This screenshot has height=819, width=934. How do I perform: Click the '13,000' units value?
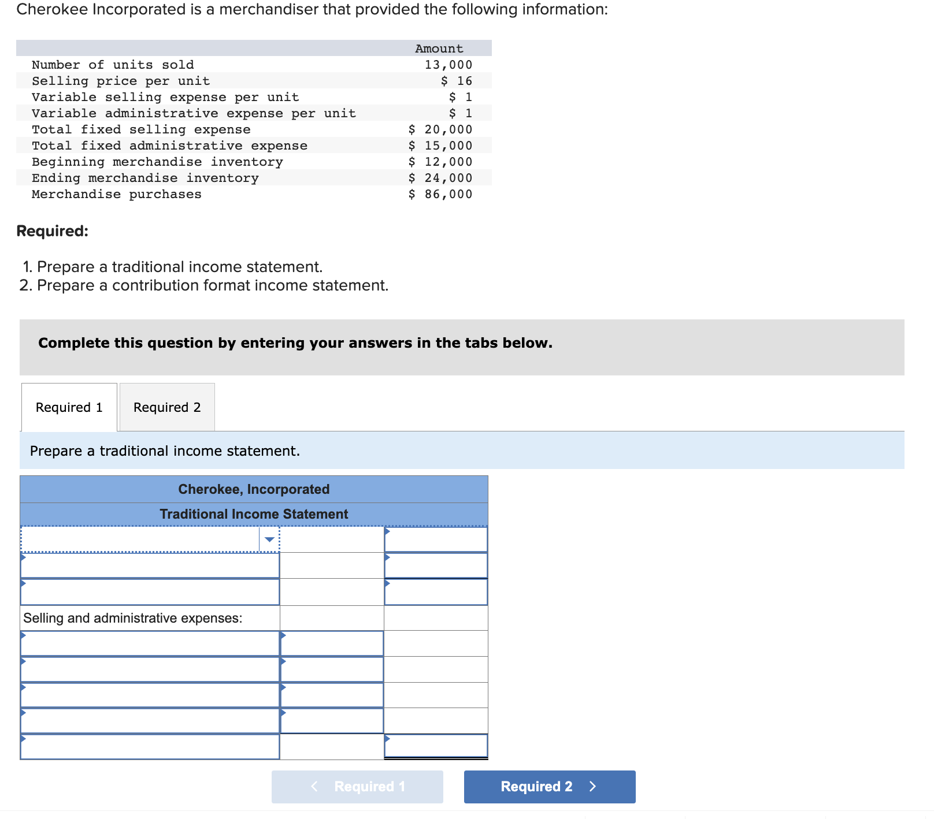tap(449, 65)
